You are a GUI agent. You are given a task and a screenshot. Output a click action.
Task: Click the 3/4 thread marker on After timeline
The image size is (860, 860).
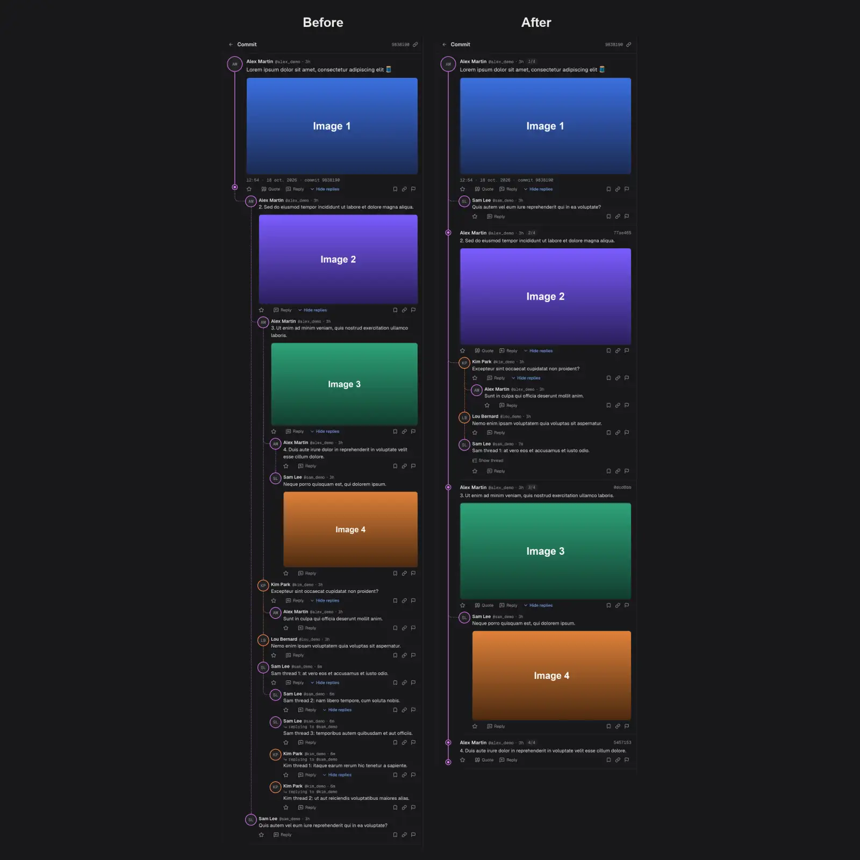(x=448, y=488)
